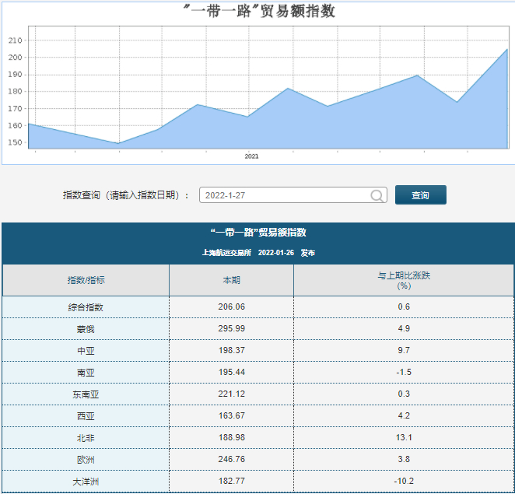515x494 pixels.
Task: Click the value 246.76
Action: 232,459
